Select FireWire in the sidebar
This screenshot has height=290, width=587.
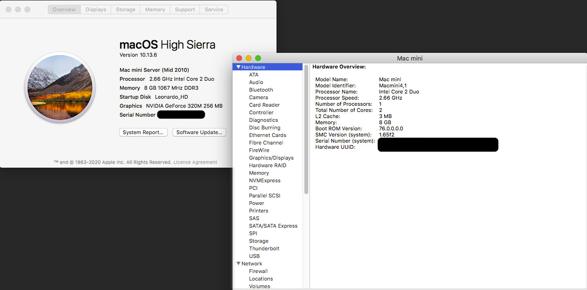259,150
